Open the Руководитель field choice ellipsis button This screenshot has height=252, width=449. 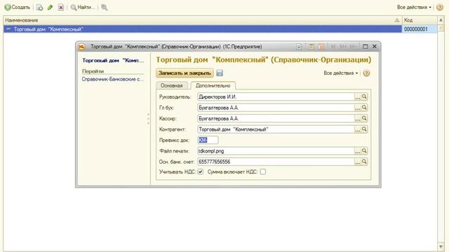[x=358, y=97]
